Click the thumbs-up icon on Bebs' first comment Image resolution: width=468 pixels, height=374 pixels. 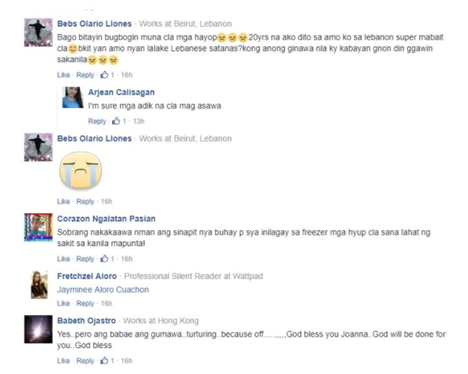coord(104,75)
